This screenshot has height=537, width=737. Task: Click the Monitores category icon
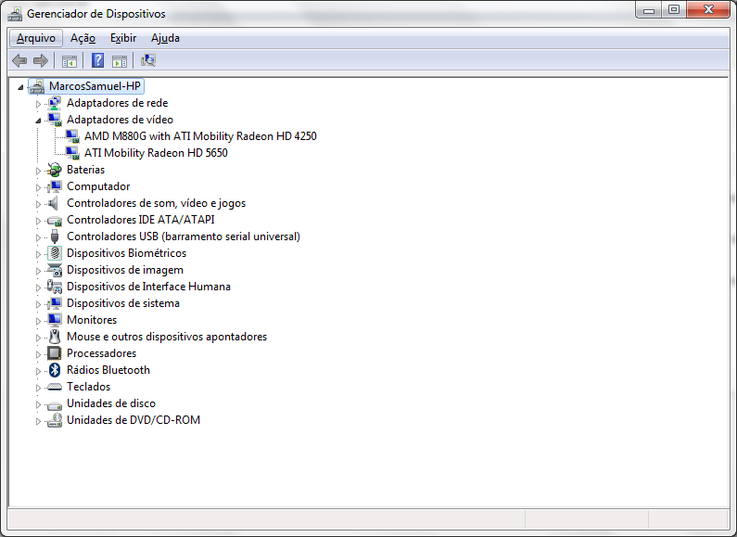tap(55, 320)
